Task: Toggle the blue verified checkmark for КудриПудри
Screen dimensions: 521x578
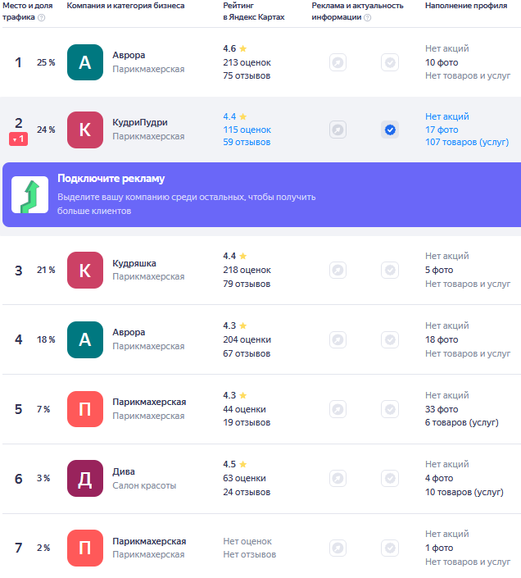Action: (x=390, y=130)
